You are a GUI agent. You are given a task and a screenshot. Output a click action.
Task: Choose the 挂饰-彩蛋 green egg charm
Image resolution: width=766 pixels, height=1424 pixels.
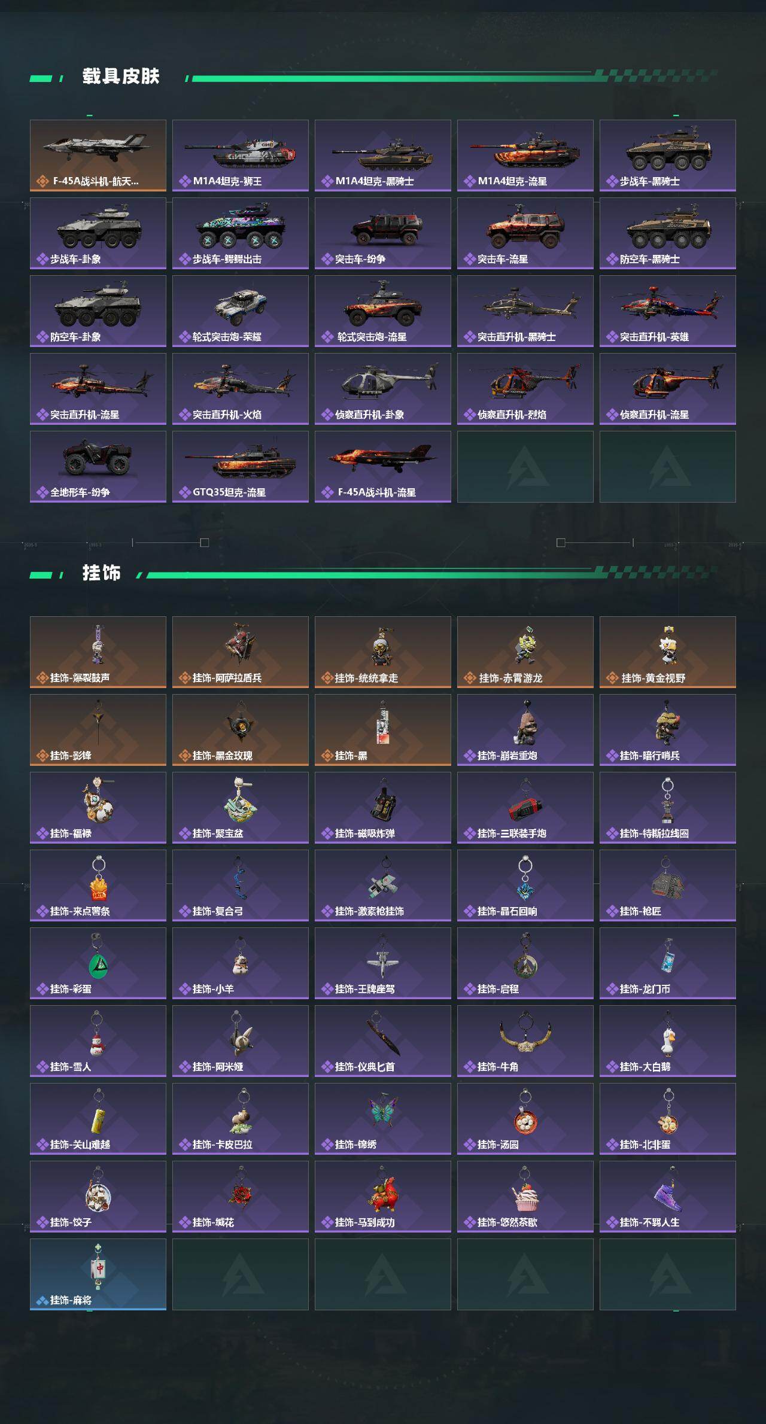(x=98, y=963)
